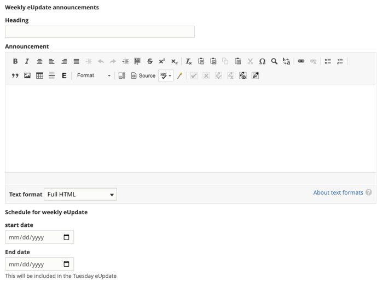Open the End date calendar picker
383x281 pixels.
point(66,264)
